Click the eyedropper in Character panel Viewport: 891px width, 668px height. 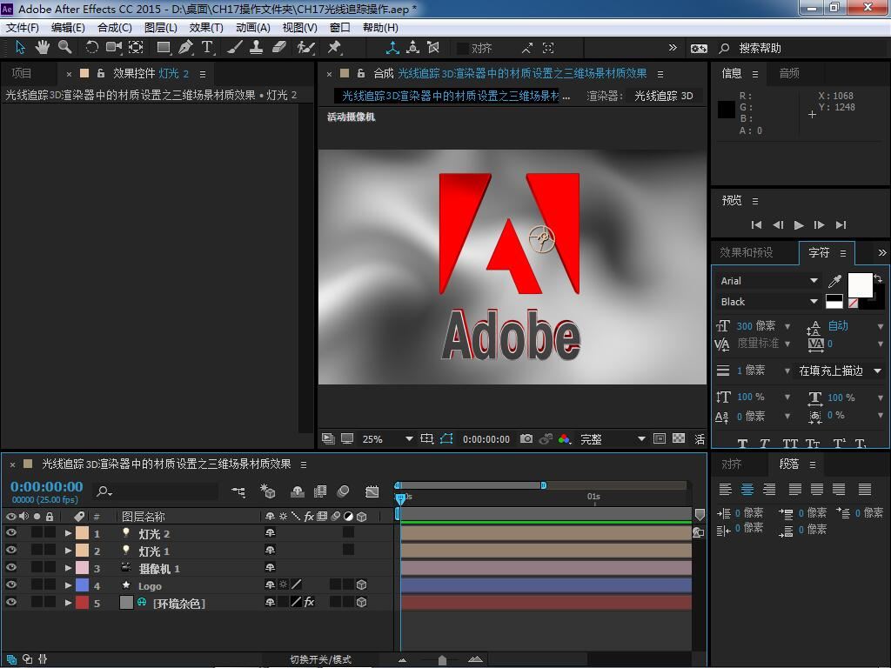834,281
